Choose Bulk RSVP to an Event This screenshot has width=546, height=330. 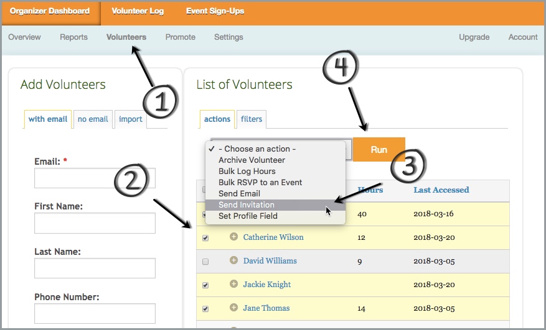[275, 182]
